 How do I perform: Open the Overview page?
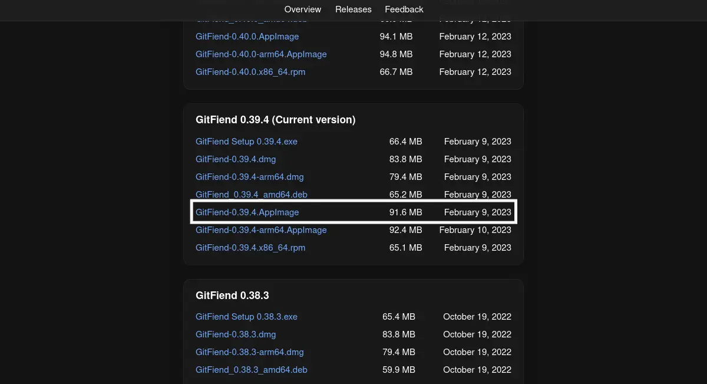tap(303, 9)
